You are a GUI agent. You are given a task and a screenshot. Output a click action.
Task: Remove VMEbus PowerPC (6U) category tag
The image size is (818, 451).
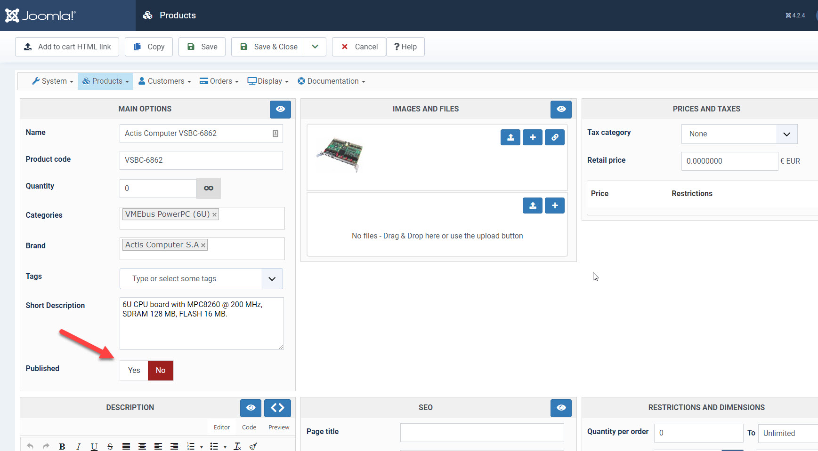pos(214,215)
